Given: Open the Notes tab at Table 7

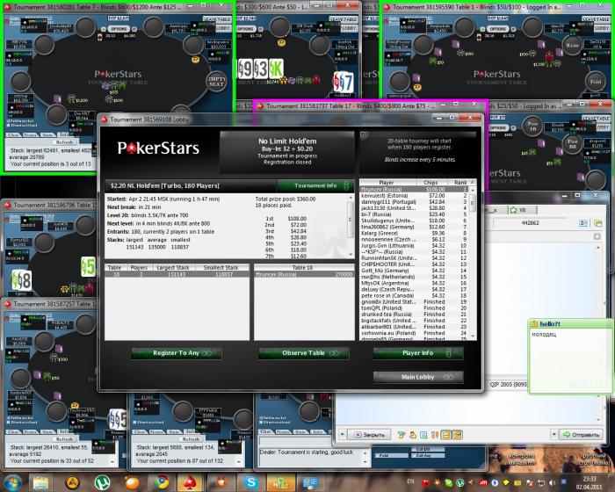Looking at the screenshot, I should (30, 134).
